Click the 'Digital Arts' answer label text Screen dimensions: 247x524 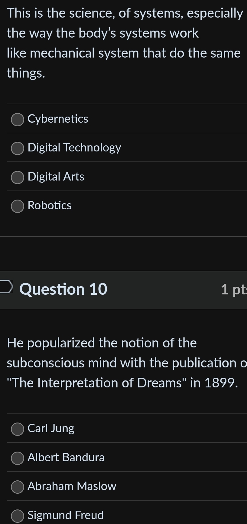[56, 177]
